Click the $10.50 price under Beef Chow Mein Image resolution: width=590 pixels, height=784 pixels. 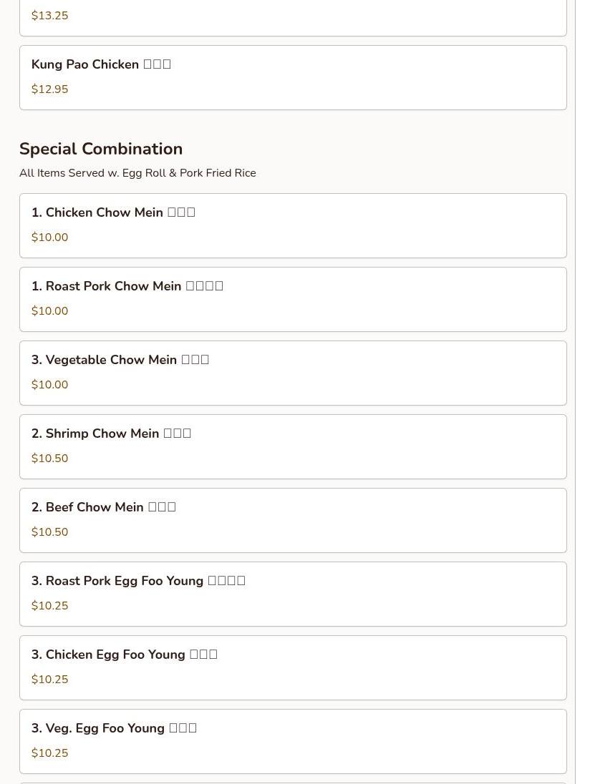coord(49,532)
